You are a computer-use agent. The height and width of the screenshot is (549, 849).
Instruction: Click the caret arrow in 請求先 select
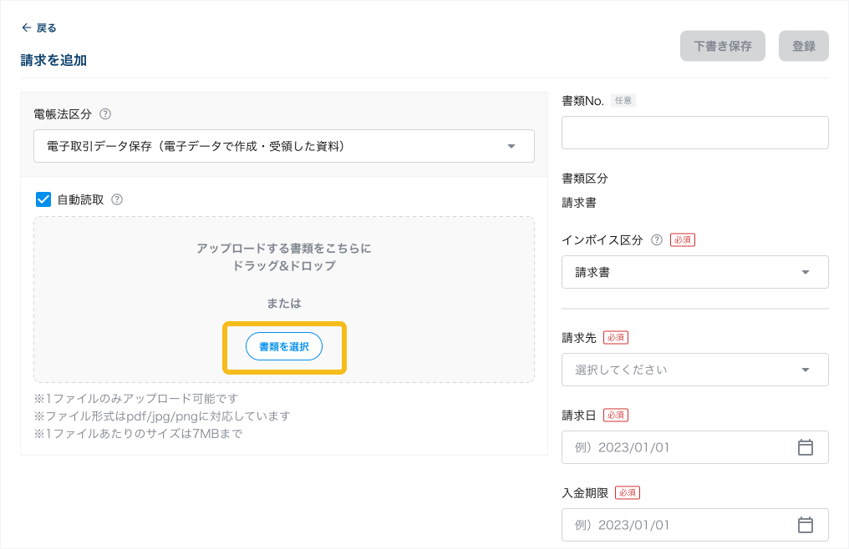(806, 370)
